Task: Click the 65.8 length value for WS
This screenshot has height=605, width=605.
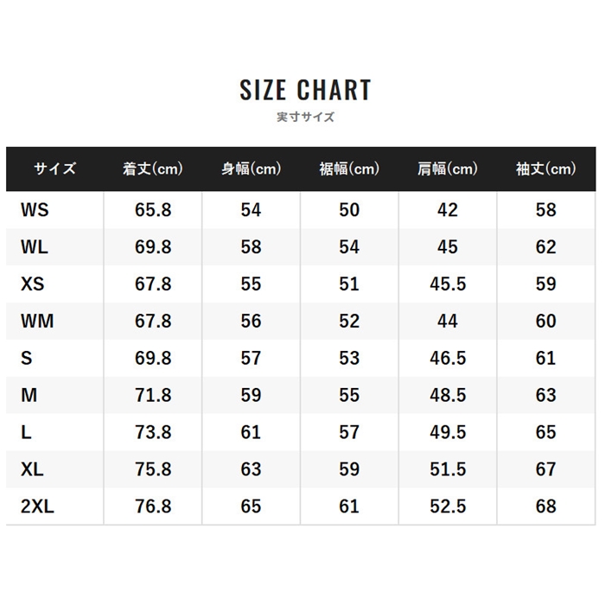Action: [153, 210]
